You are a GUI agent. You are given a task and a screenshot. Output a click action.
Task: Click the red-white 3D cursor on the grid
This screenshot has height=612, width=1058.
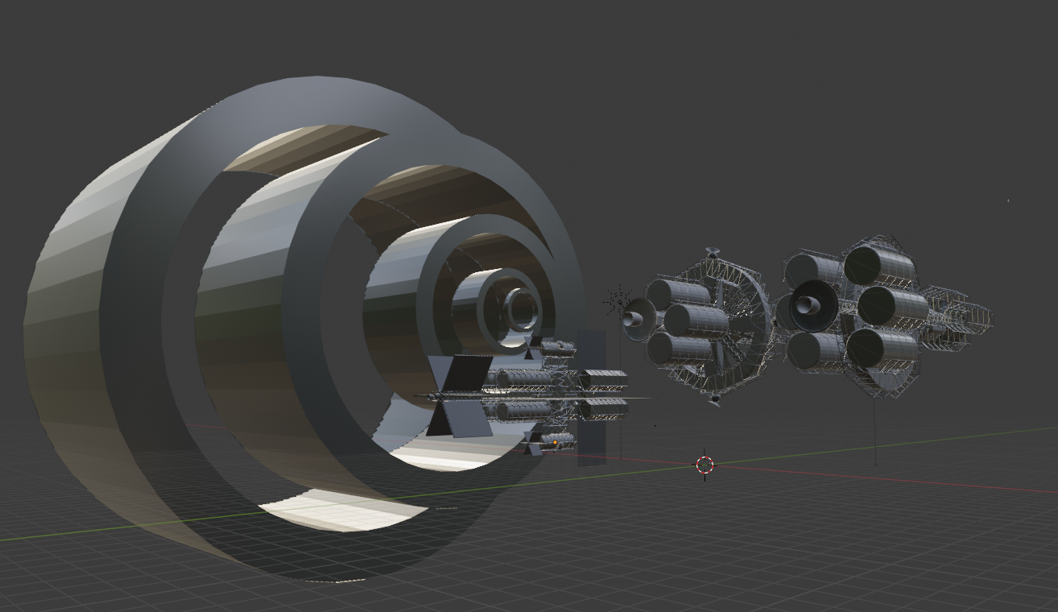point(705,464)
